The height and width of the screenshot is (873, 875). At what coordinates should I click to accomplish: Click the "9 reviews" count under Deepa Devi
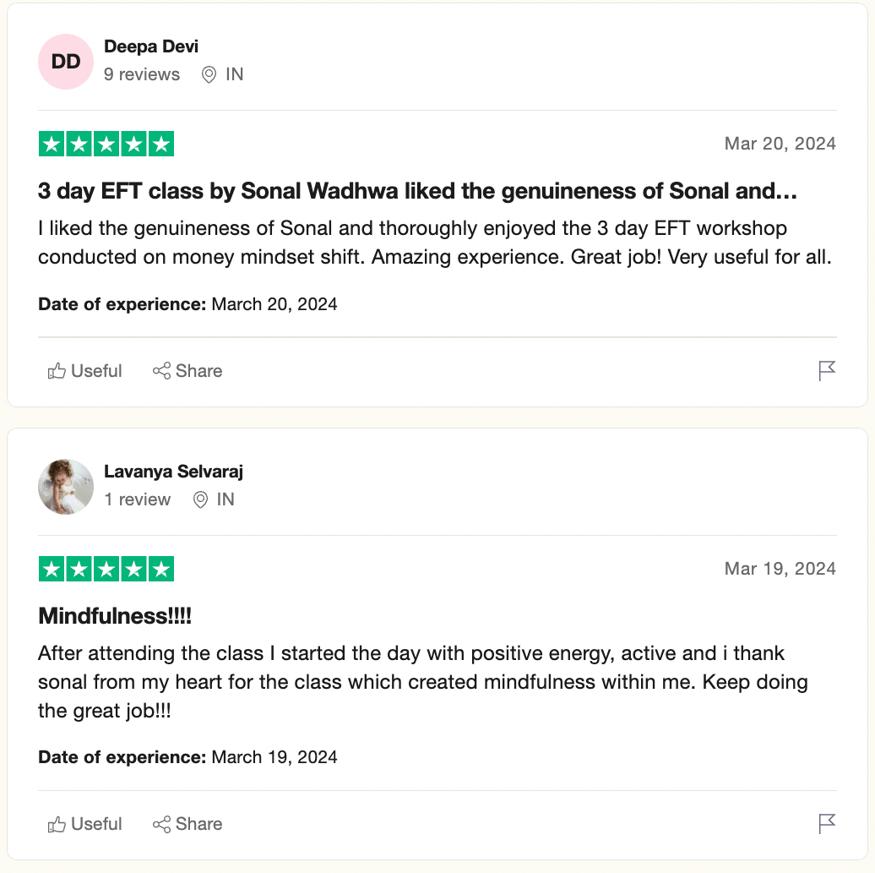pyautogui.click(x=142, y=74)
